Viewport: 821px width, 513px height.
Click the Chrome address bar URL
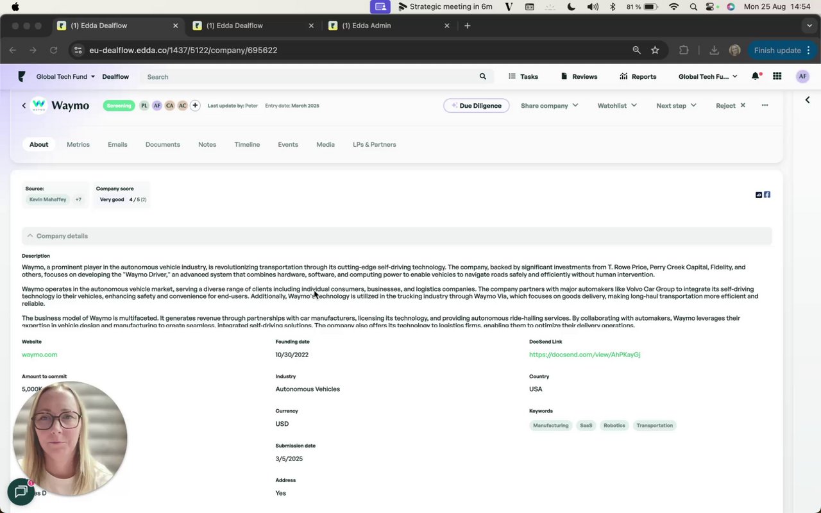[183, 50]
